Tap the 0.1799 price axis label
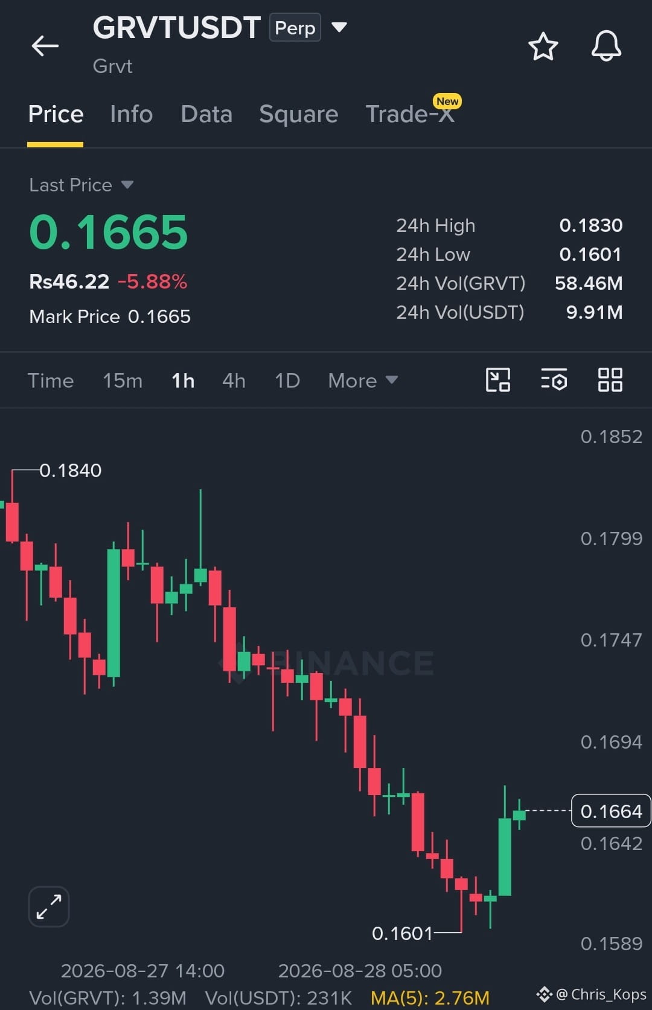 [611, 538]
